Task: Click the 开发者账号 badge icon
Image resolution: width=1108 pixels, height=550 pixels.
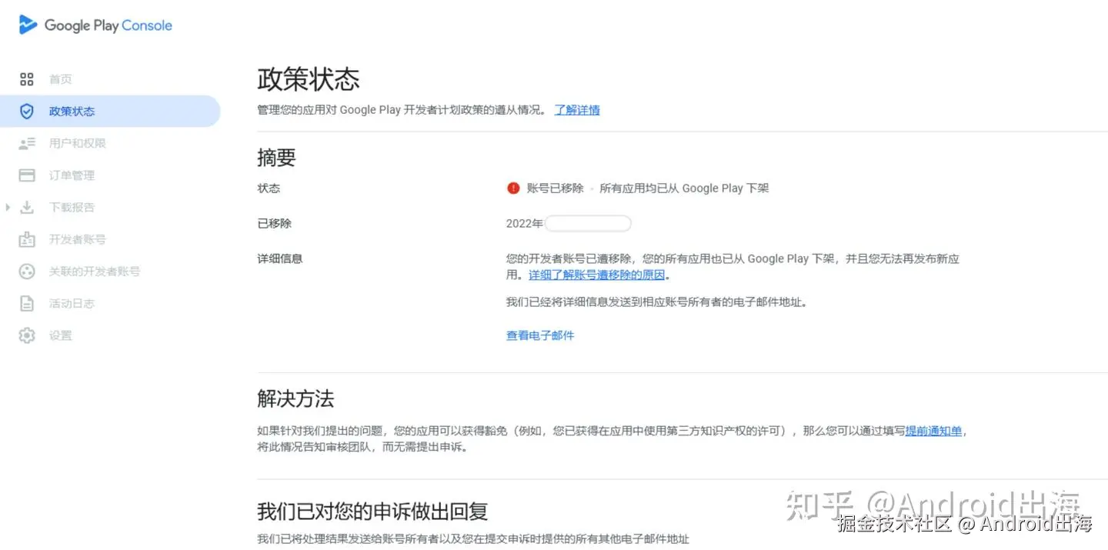Action: (x=27, y=239)
